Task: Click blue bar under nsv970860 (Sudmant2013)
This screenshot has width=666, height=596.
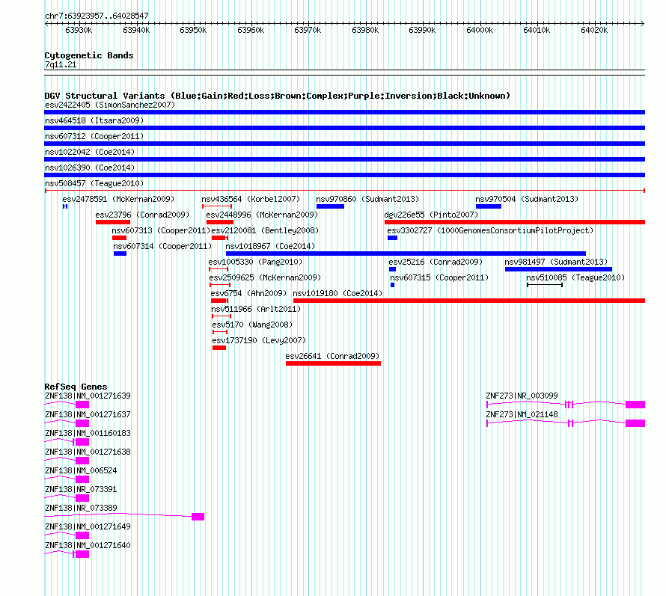Action: click(x=331, y=206)
